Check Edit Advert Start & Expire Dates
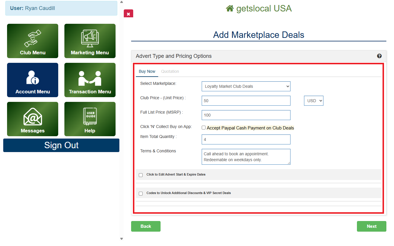The height and width of the screenshot is (246, 394). [141, 175]
